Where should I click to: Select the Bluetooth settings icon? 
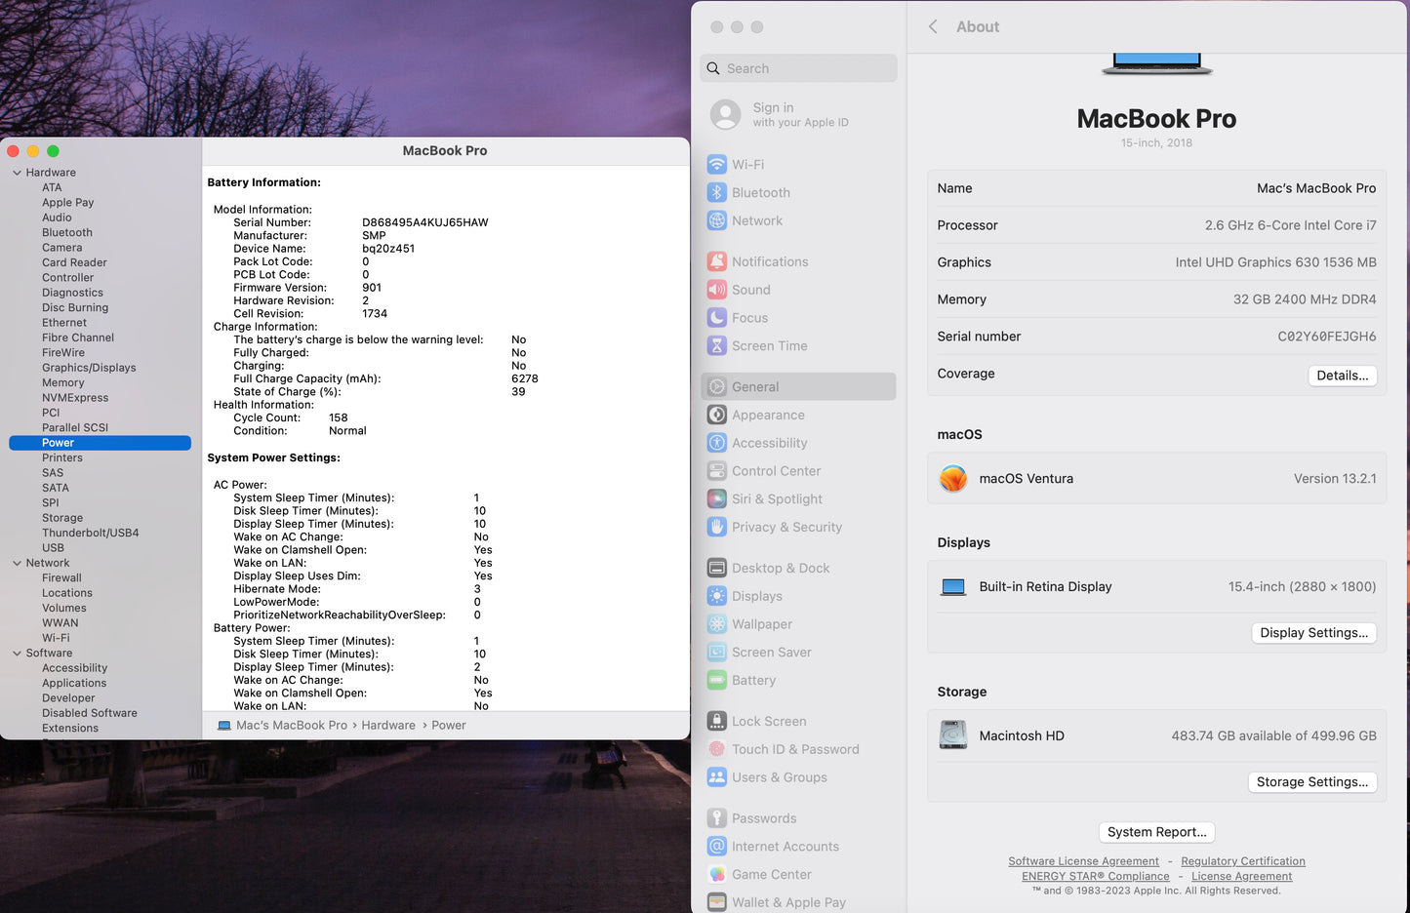[x=718, y=192]
